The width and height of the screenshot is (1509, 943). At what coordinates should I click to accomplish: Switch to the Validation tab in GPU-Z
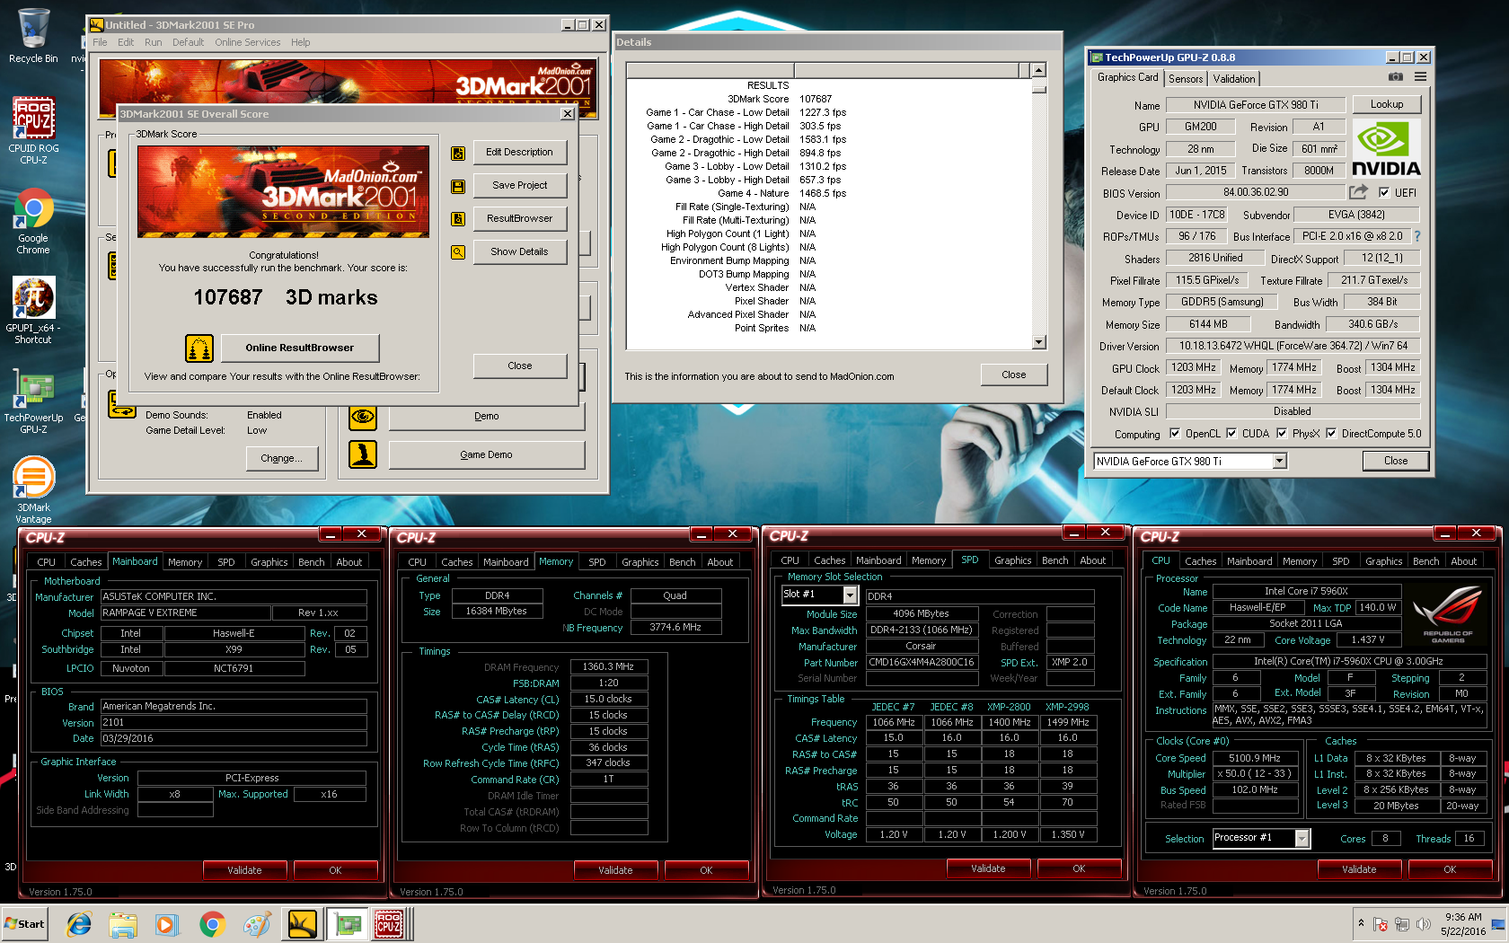1234,79
